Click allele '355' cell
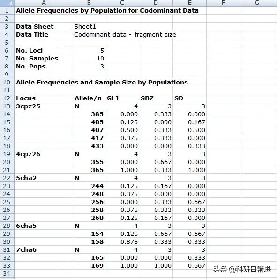277x279 pixels. pyautogui.click(x=89, y=162)
